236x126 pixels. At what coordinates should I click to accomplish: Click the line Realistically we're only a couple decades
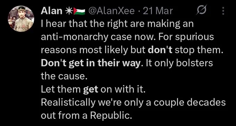(133, 103)
